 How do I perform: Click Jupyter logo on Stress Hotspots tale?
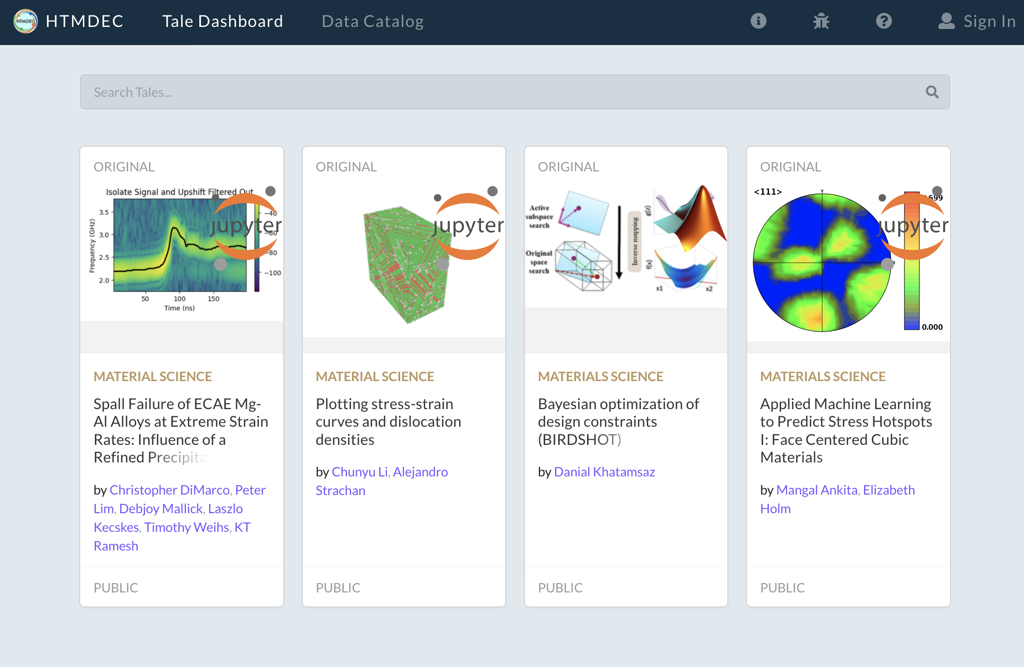coord(913,226)
